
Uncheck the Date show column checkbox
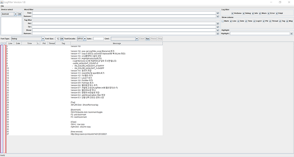pos(238,21)
